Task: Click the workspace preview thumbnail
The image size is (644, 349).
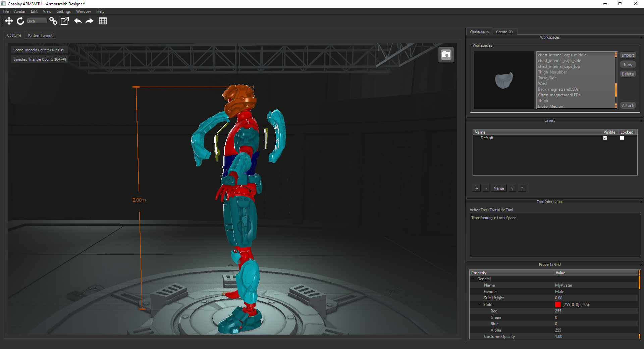Action: pos(504,80)
